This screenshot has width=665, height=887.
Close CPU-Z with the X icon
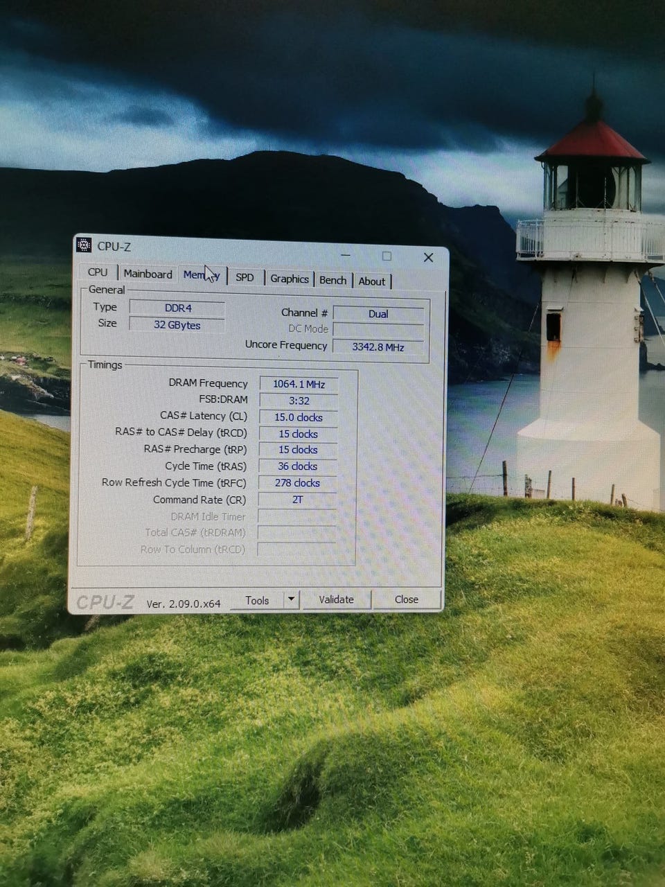coord(428,258)
